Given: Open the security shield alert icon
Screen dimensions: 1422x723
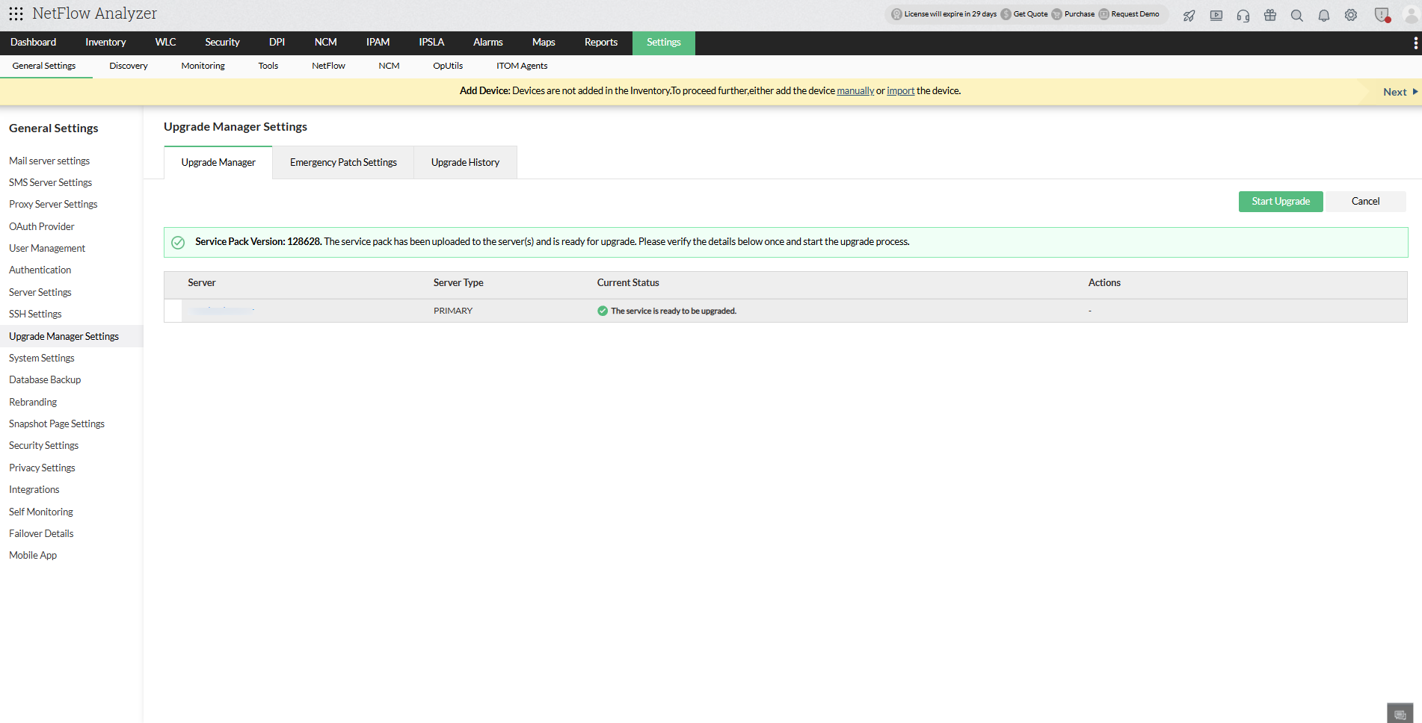Looking at the screenshot, I should click(x=1382, y=15).
